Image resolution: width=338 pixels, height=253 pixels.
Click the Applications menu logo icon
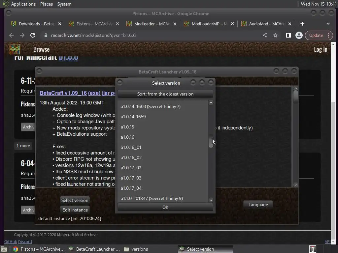point(6,4)
